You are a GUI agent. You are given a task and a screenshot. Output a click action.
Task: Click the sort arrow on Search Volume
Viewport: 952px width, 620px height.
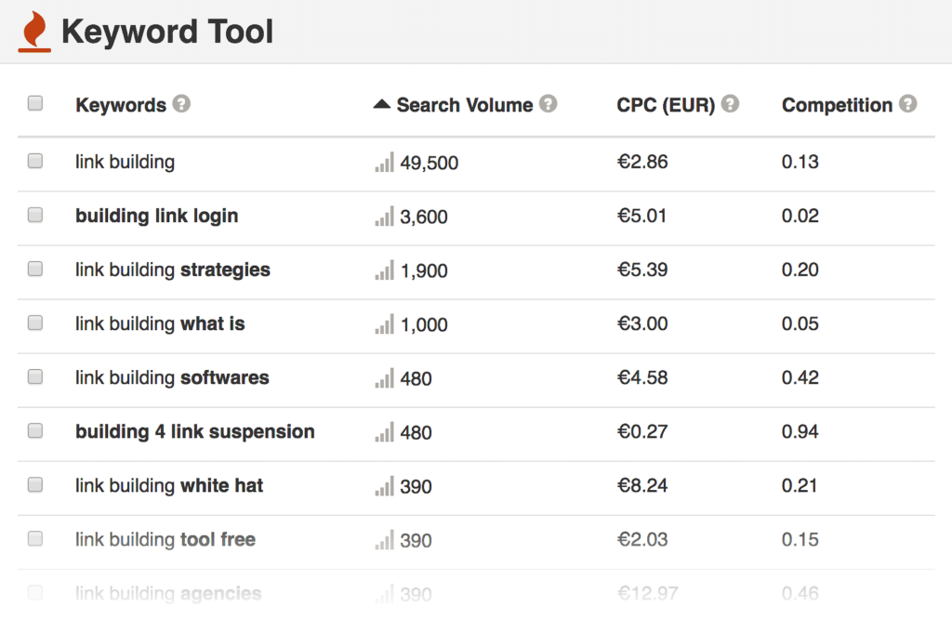(382, 104)
